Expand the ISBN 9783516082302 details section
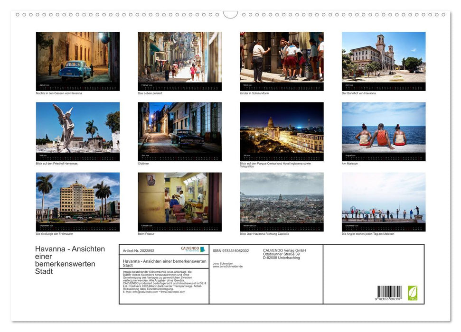Viewport: 461px width, 332px height. (x=231, y=250)
